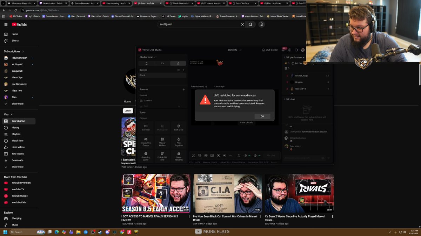Open the Play Together tool
The width and height of the screenshot is (421, 236).
tap(179, 142)
